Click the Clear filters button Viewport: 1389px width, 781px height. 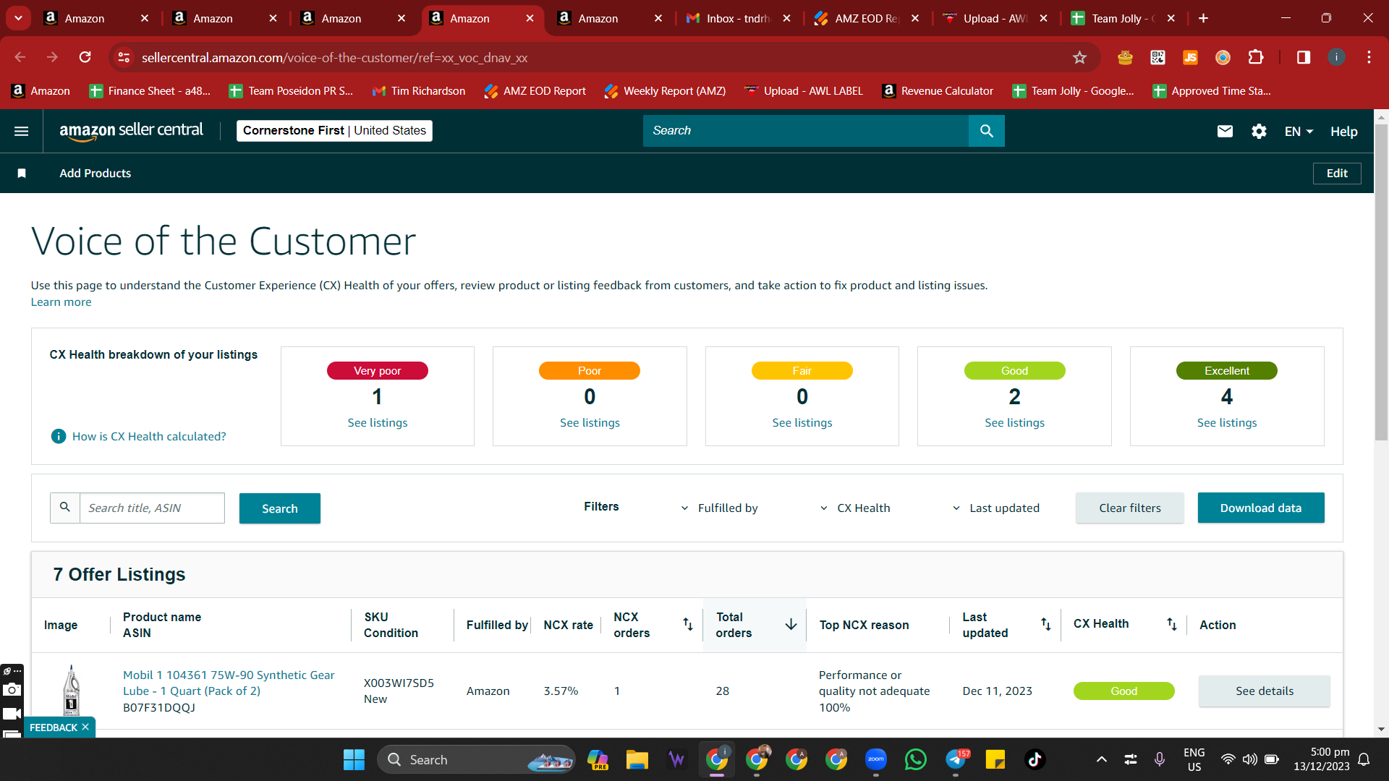point(1130,508)
